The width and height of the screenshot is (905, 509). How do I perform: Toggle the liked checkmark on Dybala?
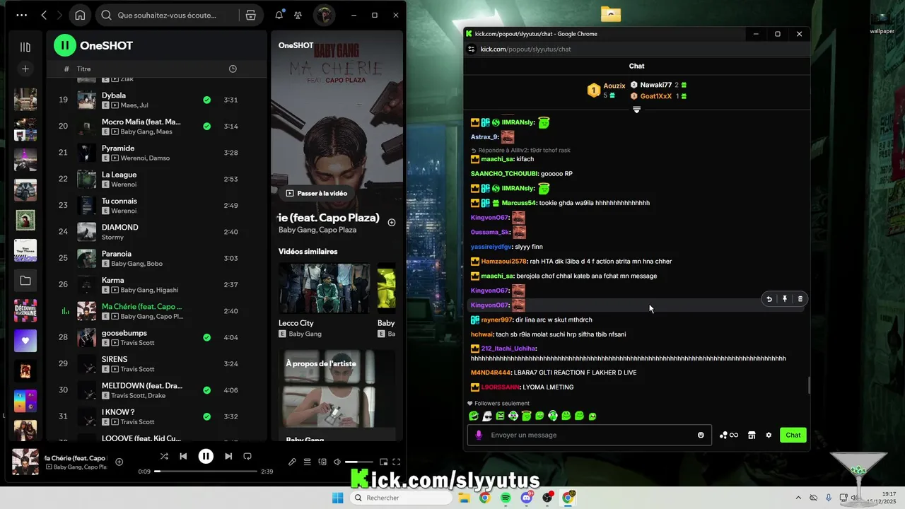(x=206, y=100)
